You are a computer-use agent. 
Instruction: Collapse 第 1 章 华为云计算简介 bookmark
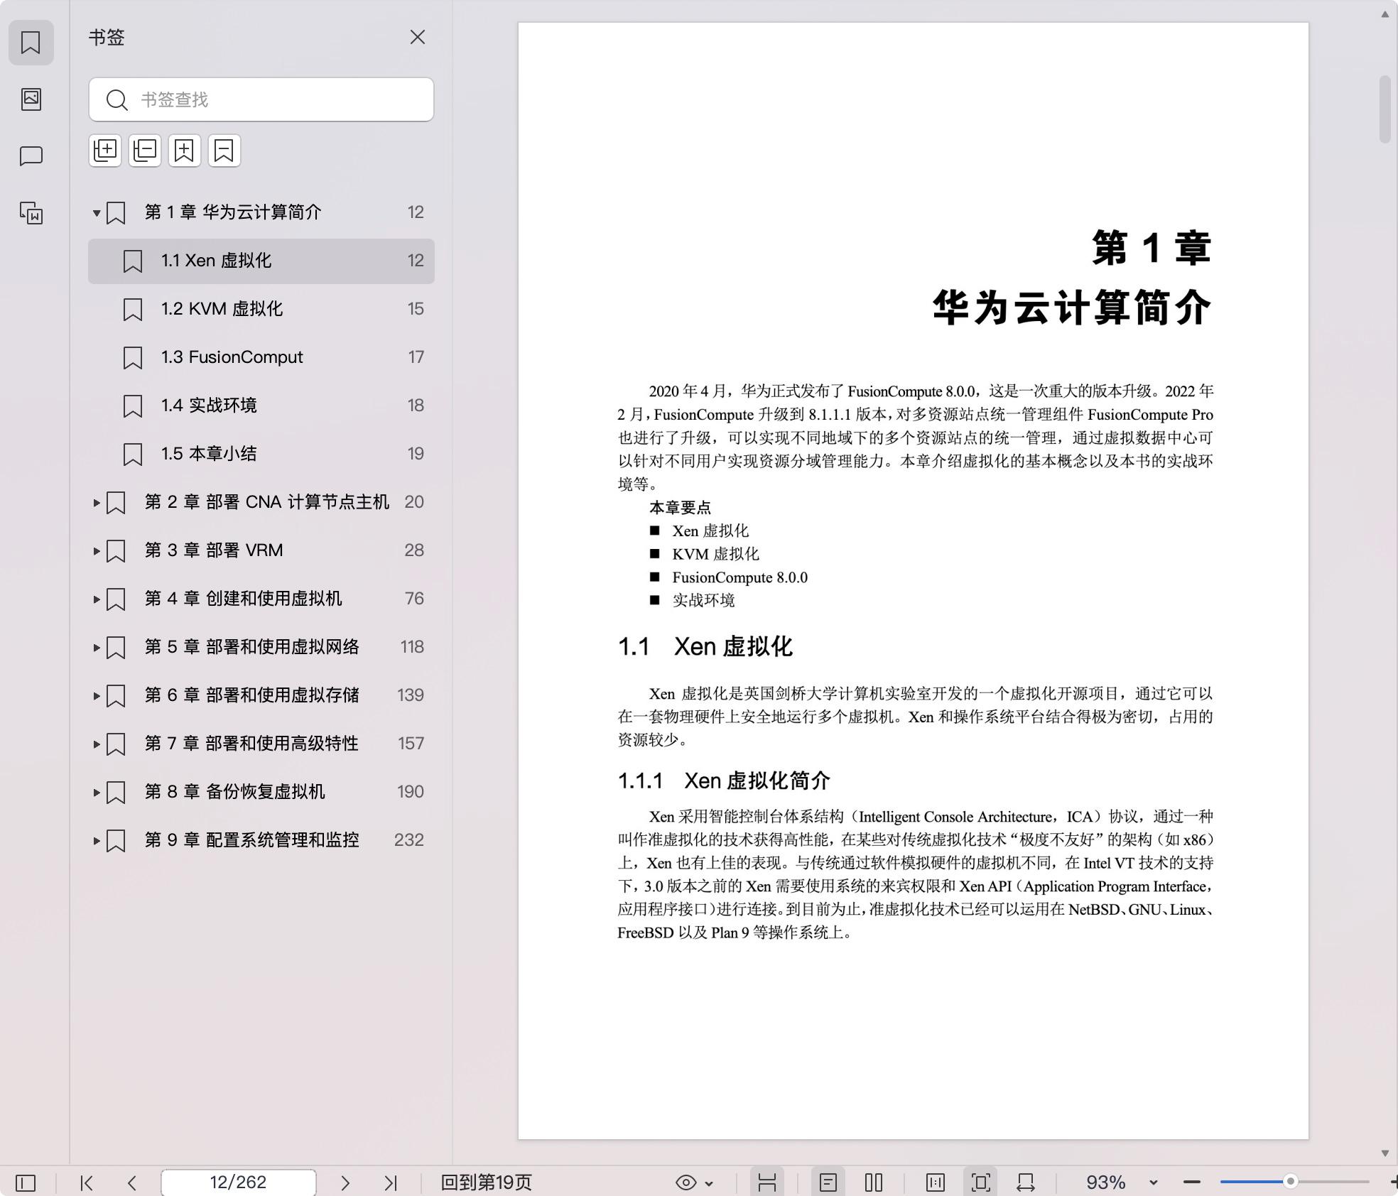[97, 212]
